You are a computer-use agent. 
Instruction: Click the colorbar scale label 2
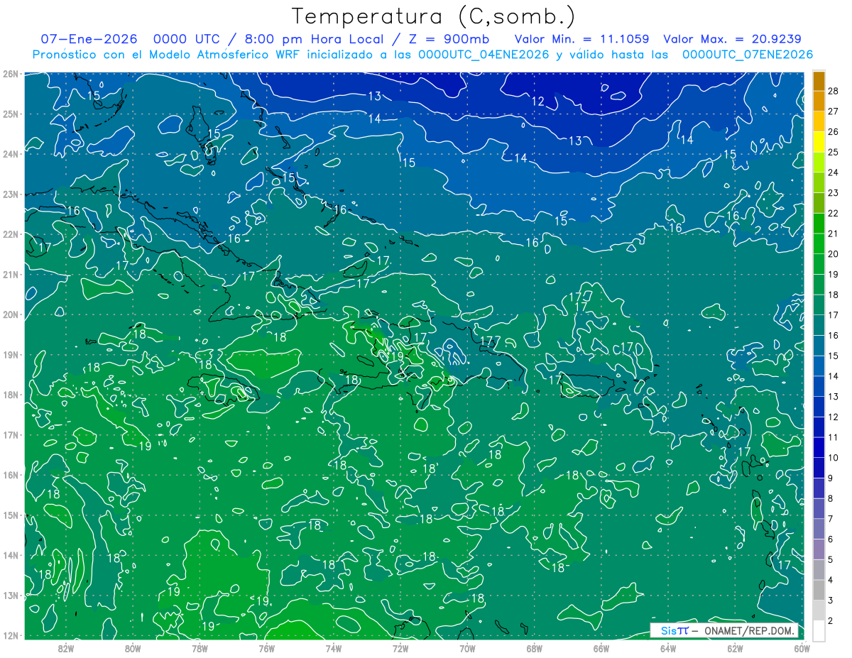click(x=831, y=620)
